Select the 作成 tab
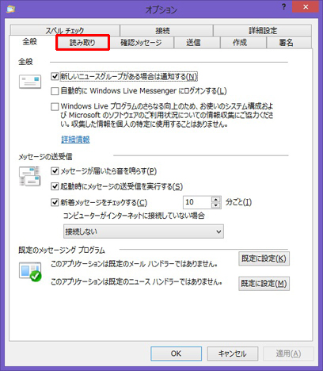Screen dimensions: 323x371 [243, 43]
